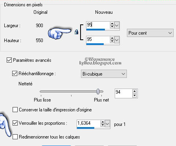The width and height of the screenshot is (176, 146).
Task: Click the Netteté slider handle
Action: click(x=98, y=91)
